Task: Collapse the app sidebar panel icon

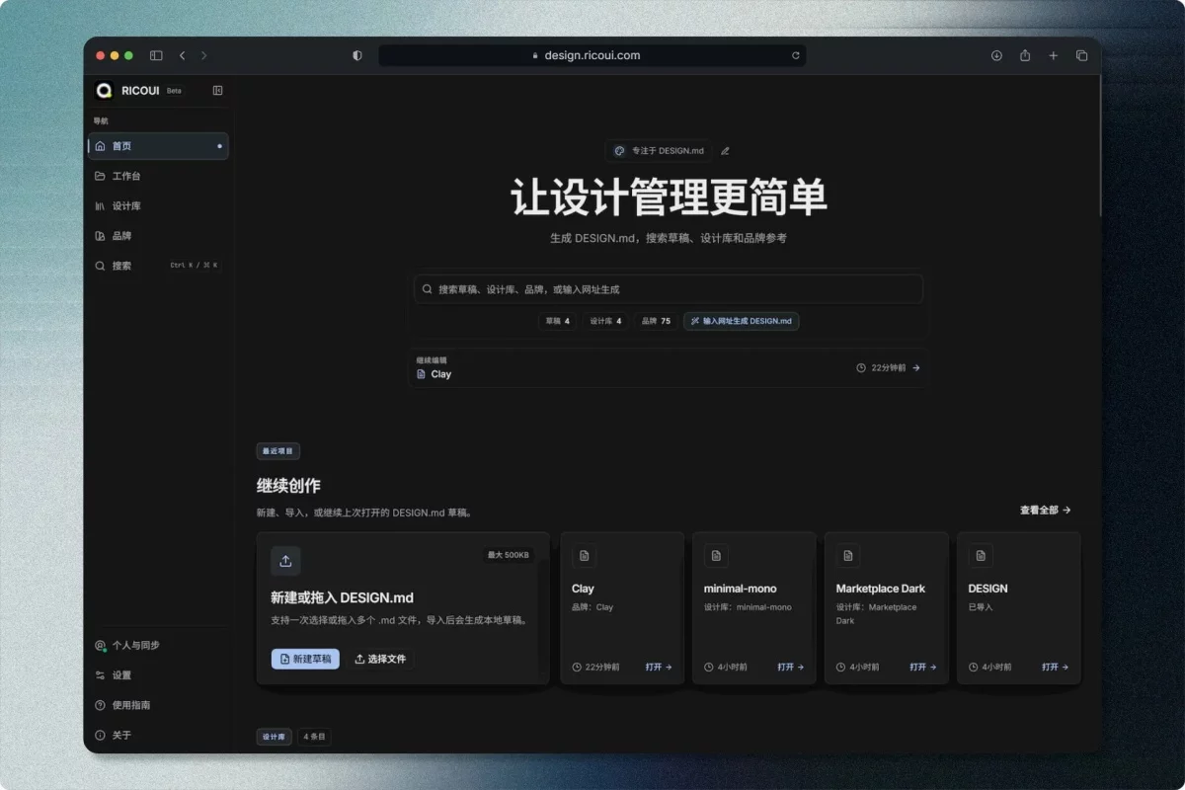Action: pos(217,90)
